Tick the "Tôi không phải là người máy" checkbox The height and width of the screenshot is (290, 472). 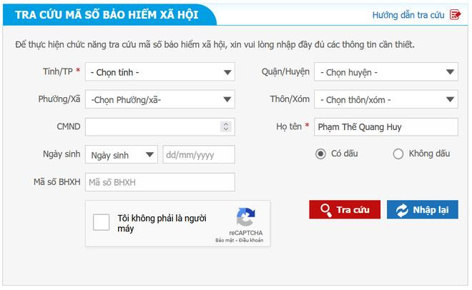pos(102,222)
